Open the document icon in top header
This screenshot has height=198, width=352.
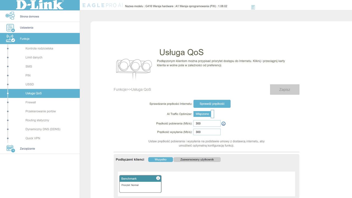click(x=253, y=7)
